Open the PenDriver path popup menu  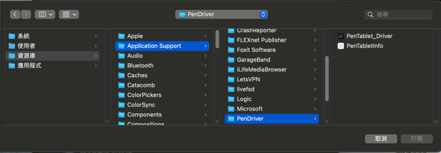(x=222, y=15)
